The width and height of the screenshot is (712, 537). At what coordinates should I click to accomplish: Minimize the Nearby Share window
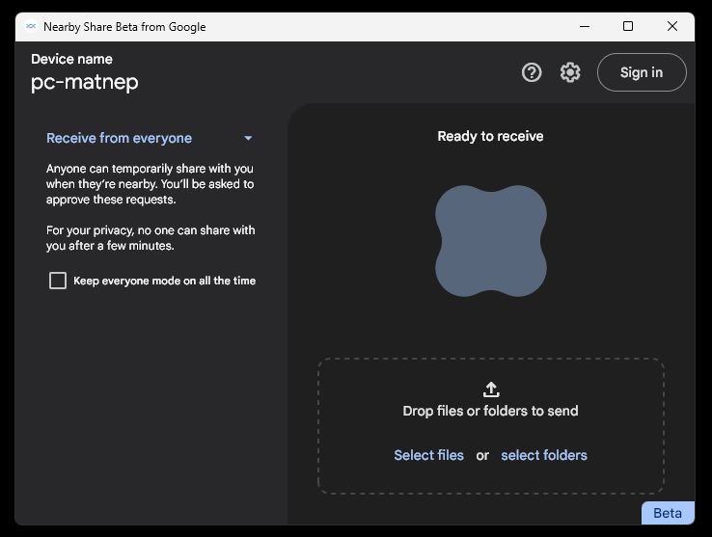click(585, 26)
